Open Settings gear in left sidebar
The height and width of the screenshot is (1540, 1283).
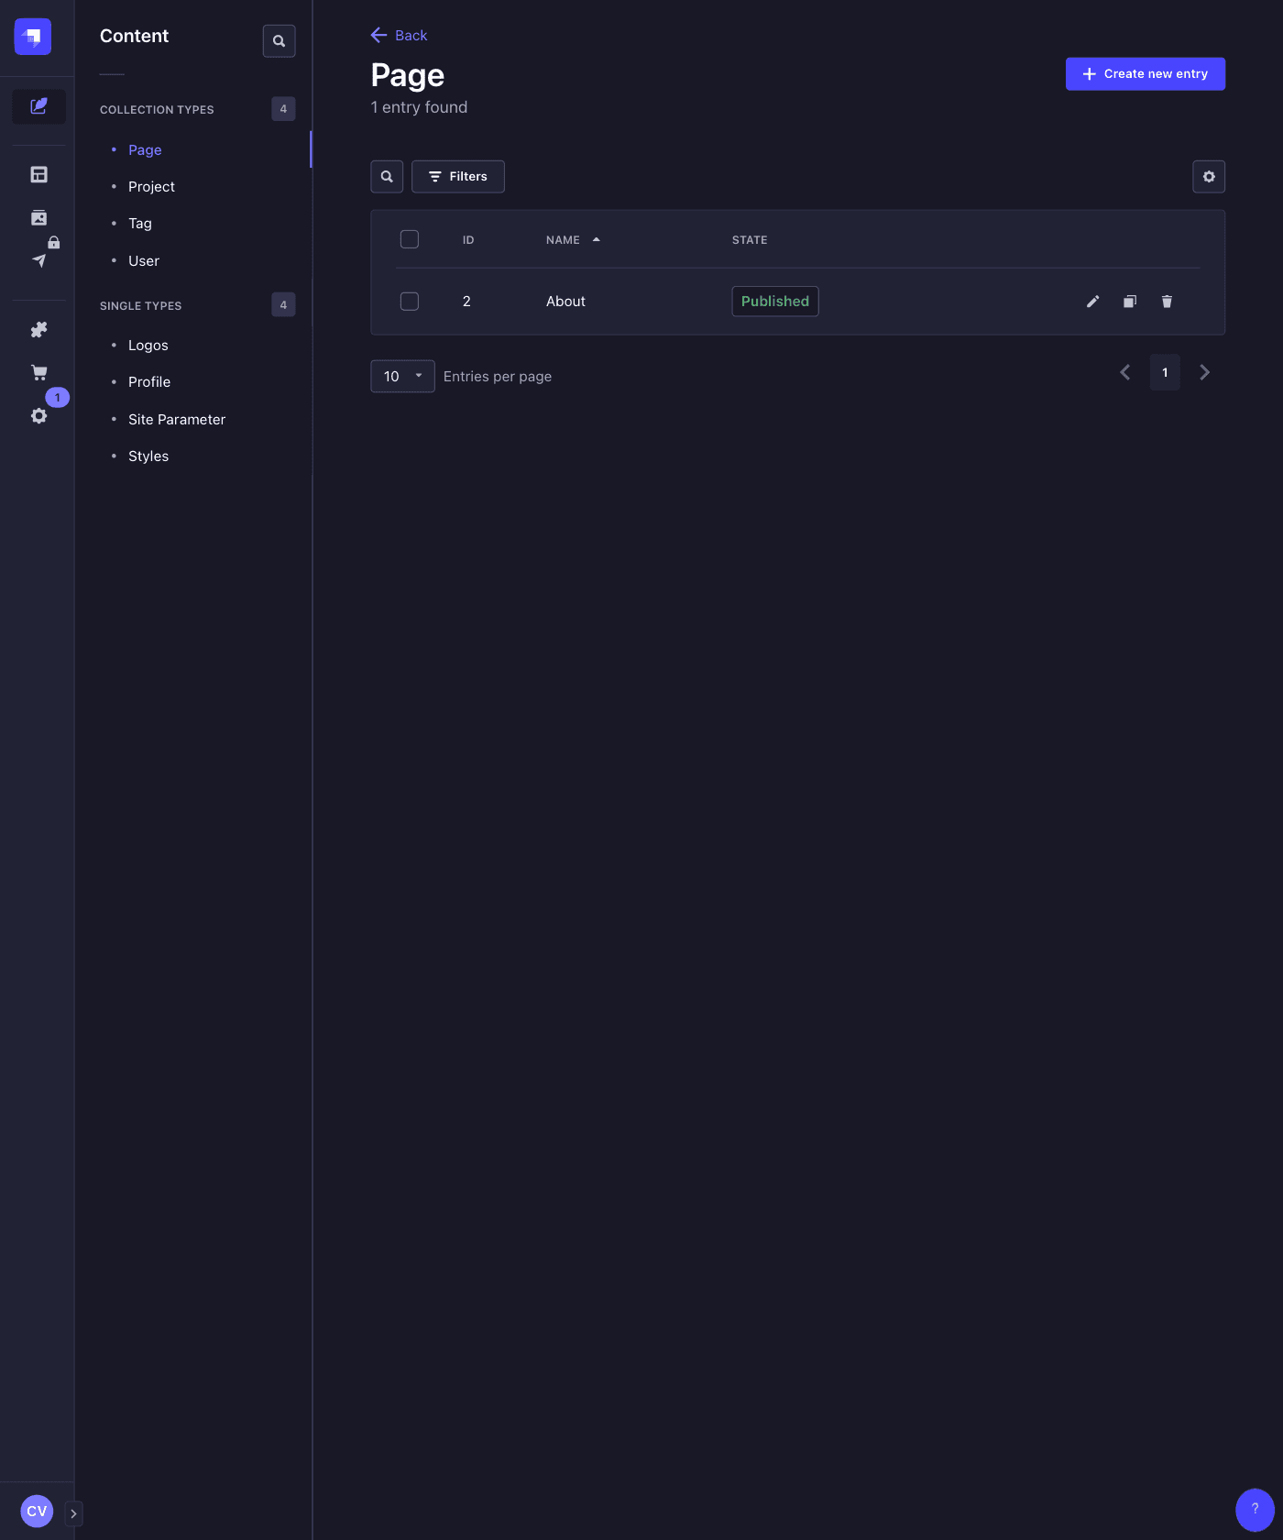pos(38,415)
